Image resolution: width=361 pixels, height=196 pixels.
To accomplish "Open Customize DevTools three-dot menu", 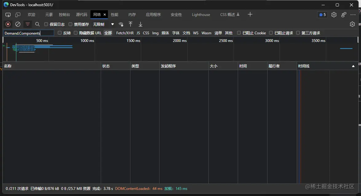I will (353, 15).
